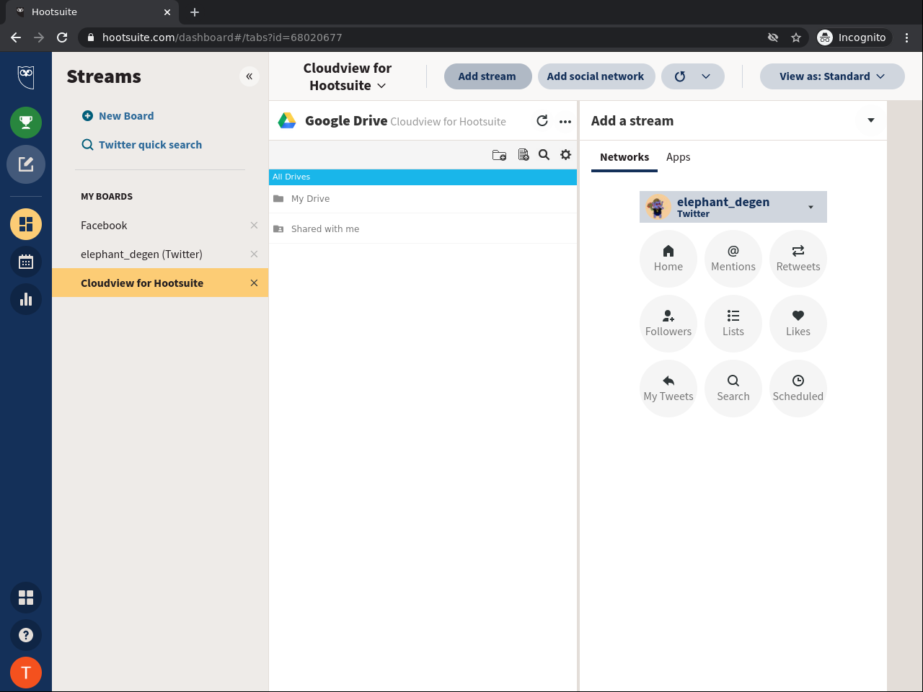Viewport: 923px width, 692px height.
Task: Open the Help question mark icon
Action: point(26,635)
